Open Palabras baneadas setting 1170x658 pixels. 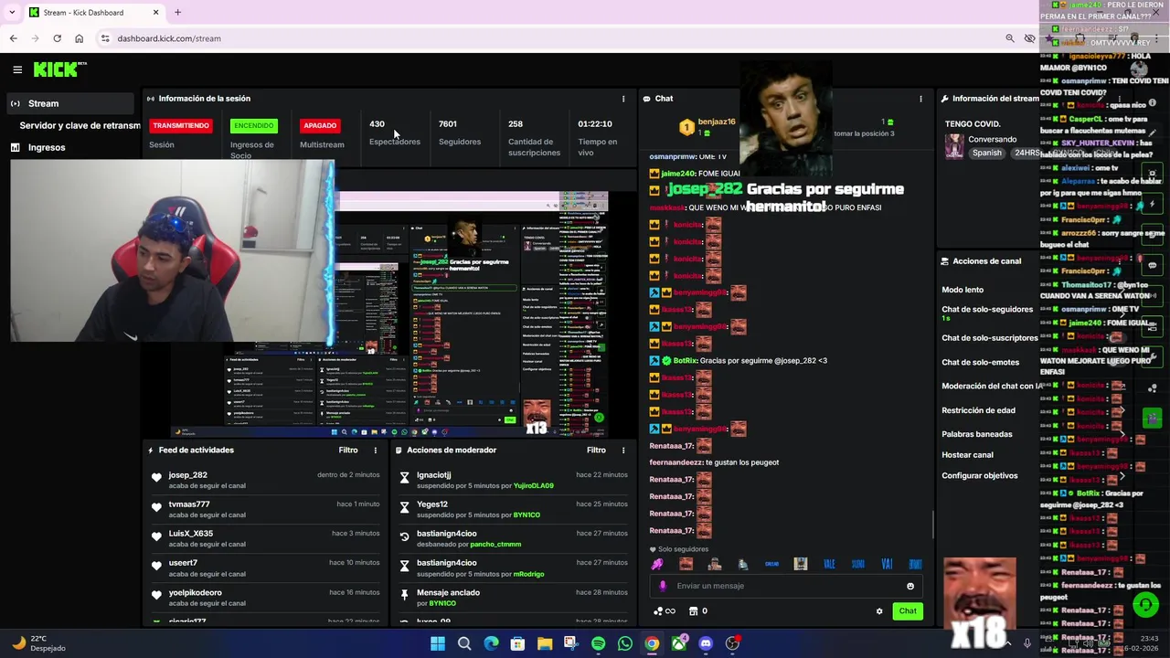(977, 435)
